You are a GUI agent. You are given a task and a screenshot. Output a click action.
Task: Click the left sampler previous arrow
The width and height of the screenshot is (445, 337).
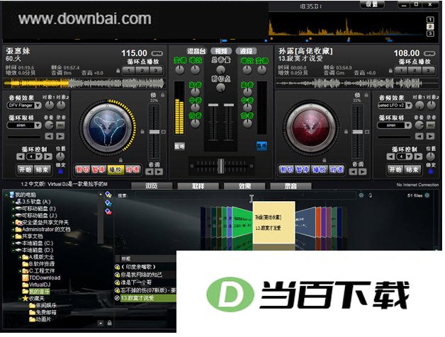[49, 137]
